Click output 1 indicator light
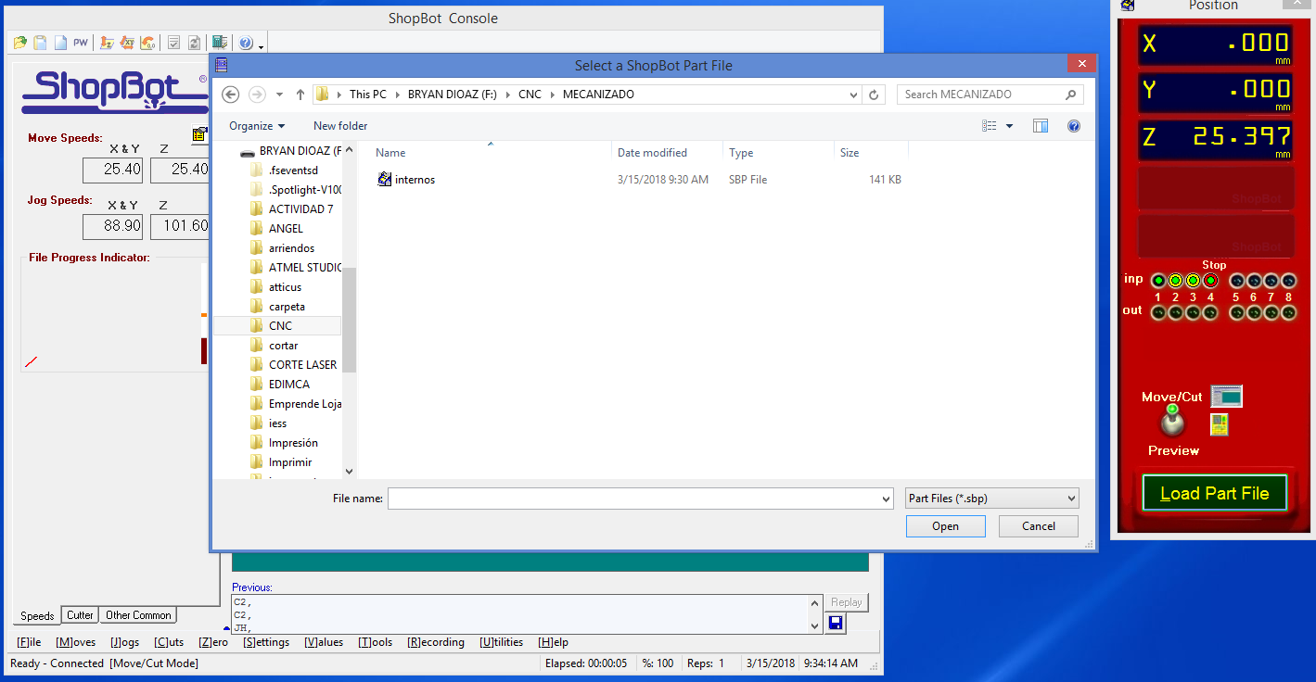Viewport: 1316px width, 682px height. click(x=1157, y=313)
